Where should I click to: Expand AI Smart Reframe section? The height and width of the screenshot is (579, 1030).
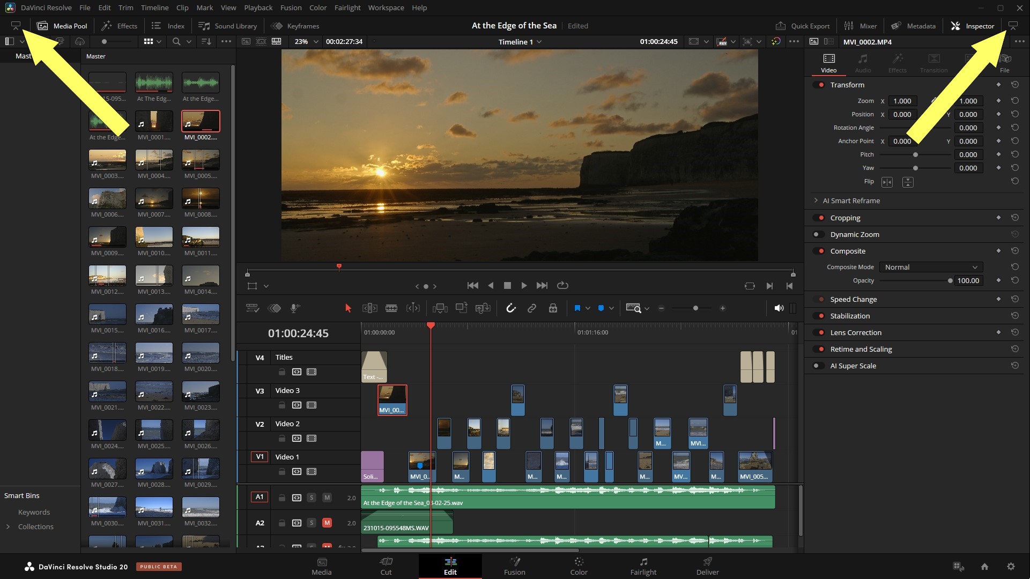[816, 201]
